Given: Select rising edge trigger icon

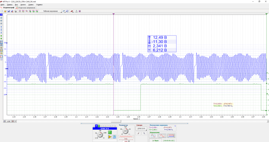Looking at the screenshot, I should pyautogui.click(x=139, y=133).
